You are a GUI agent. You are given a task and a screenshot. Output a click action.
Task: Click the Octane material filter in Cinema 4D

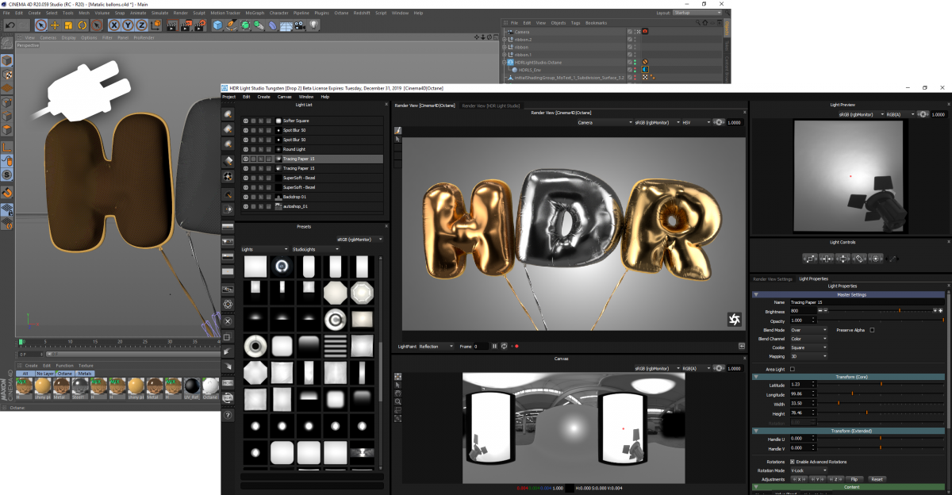pyautogui.click(x=64, y=373)
